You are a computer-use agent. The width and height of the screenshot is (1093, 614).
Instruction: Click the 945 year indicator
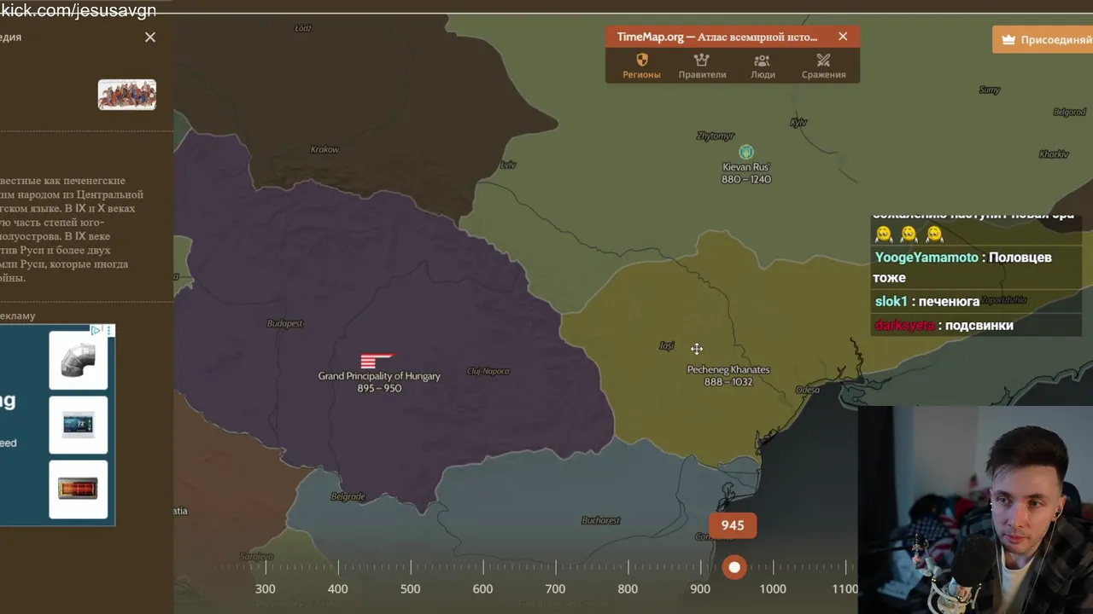pos(733,525)
